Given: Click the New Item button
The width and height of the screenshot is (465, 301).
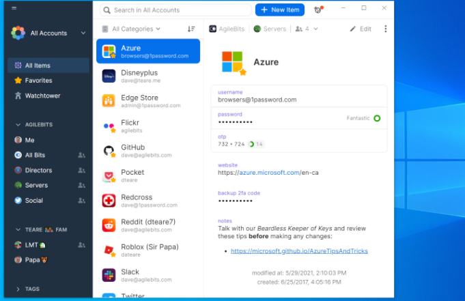Looking at the screenshot, I should 280,10.
